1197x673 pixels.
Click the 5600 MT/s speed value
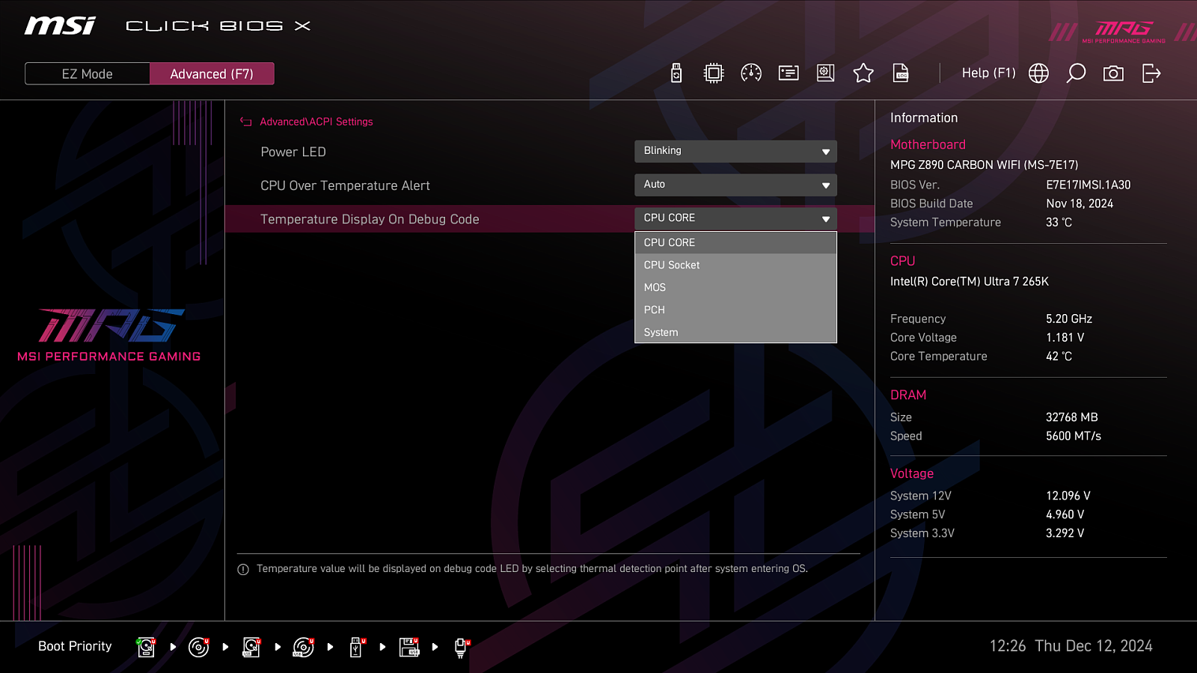point(1074,436)
